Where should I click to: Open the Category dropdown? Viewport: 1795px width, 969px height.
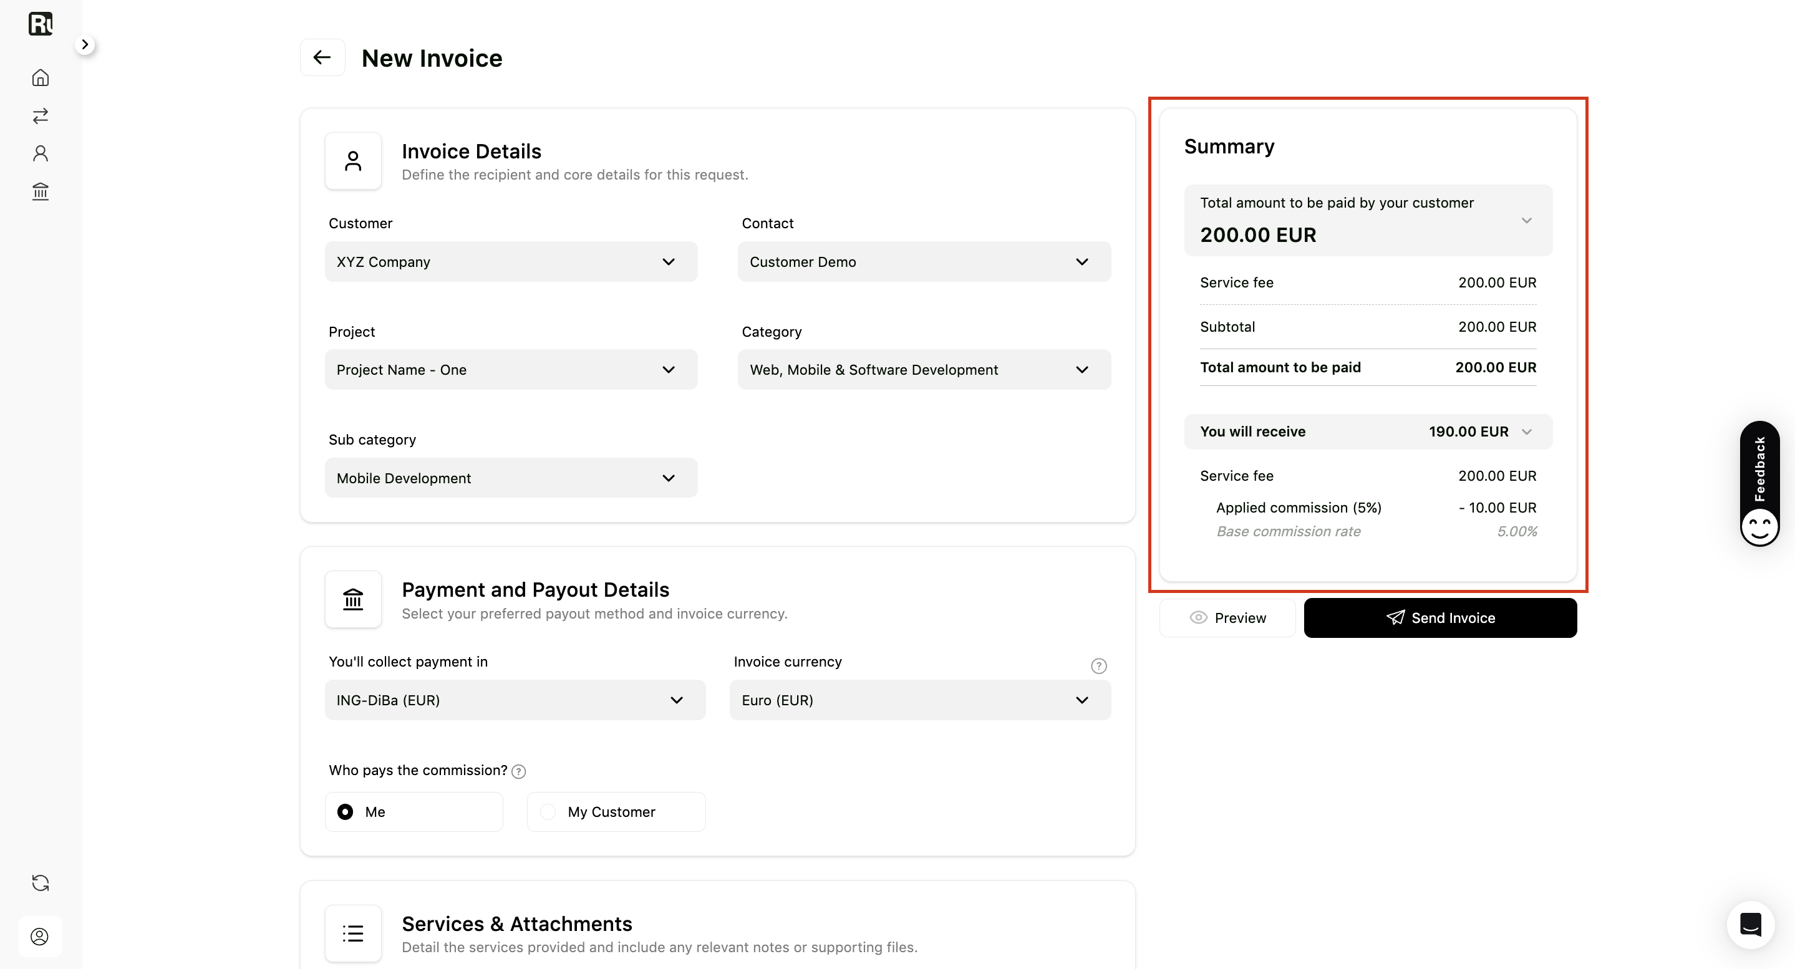coord(924,370)
